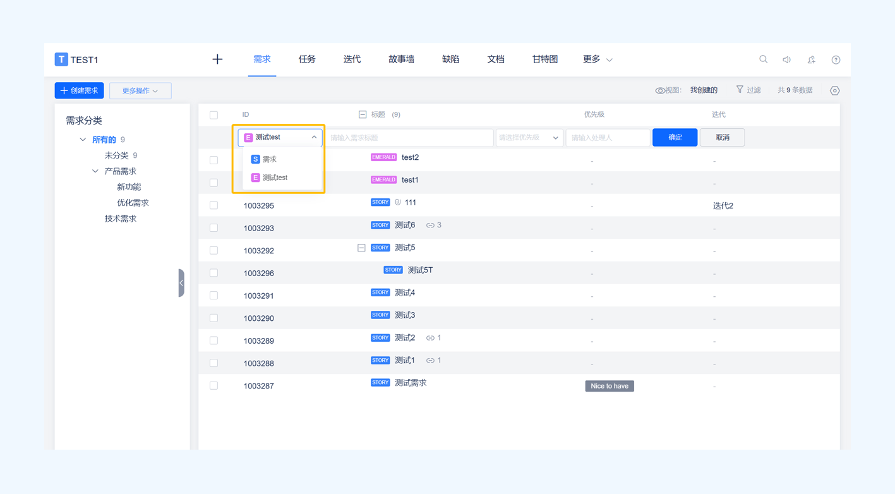Open the table settings hexagon icon
Viewport: 895px width, 494px height.
click(834, 91)
